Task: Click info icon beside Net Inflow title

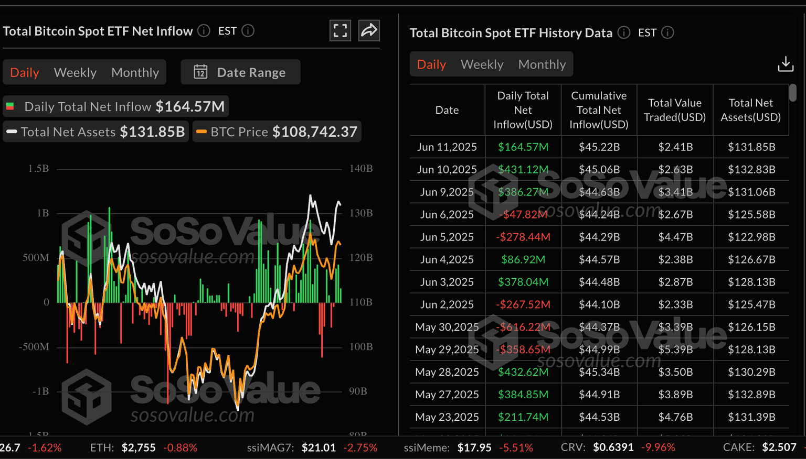Action: 204,31
